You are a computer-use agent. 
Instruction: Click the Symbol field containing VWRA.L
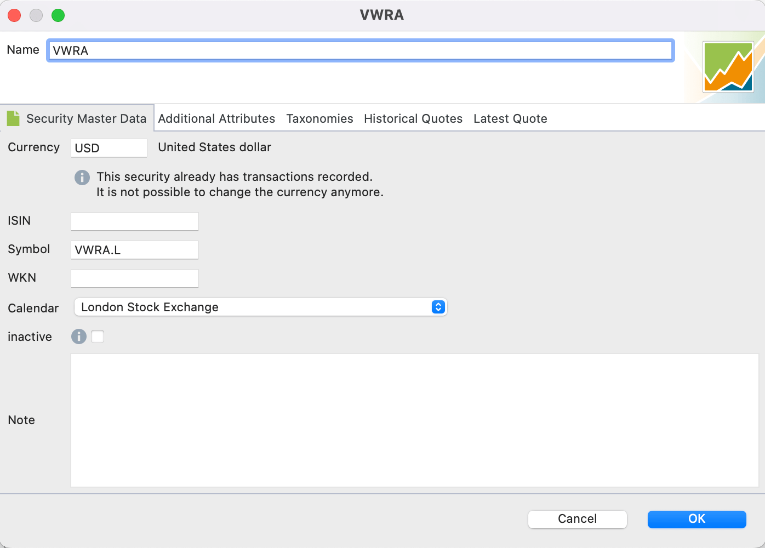[x=135, y=250]
